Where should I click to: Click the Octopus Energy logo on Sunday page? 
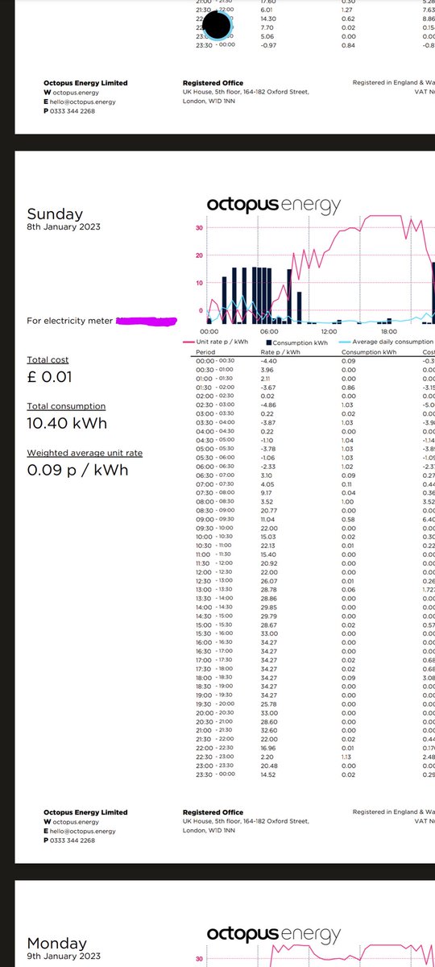pos(274,205)
